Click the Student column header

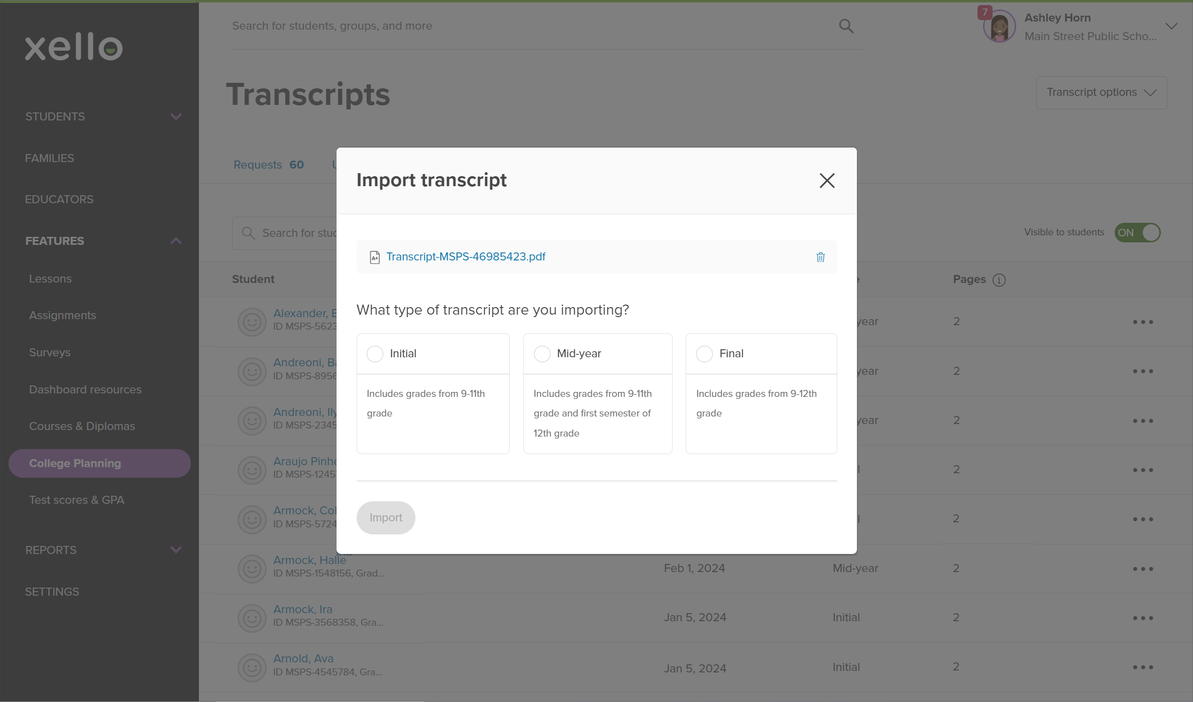(x=253, y=279)
